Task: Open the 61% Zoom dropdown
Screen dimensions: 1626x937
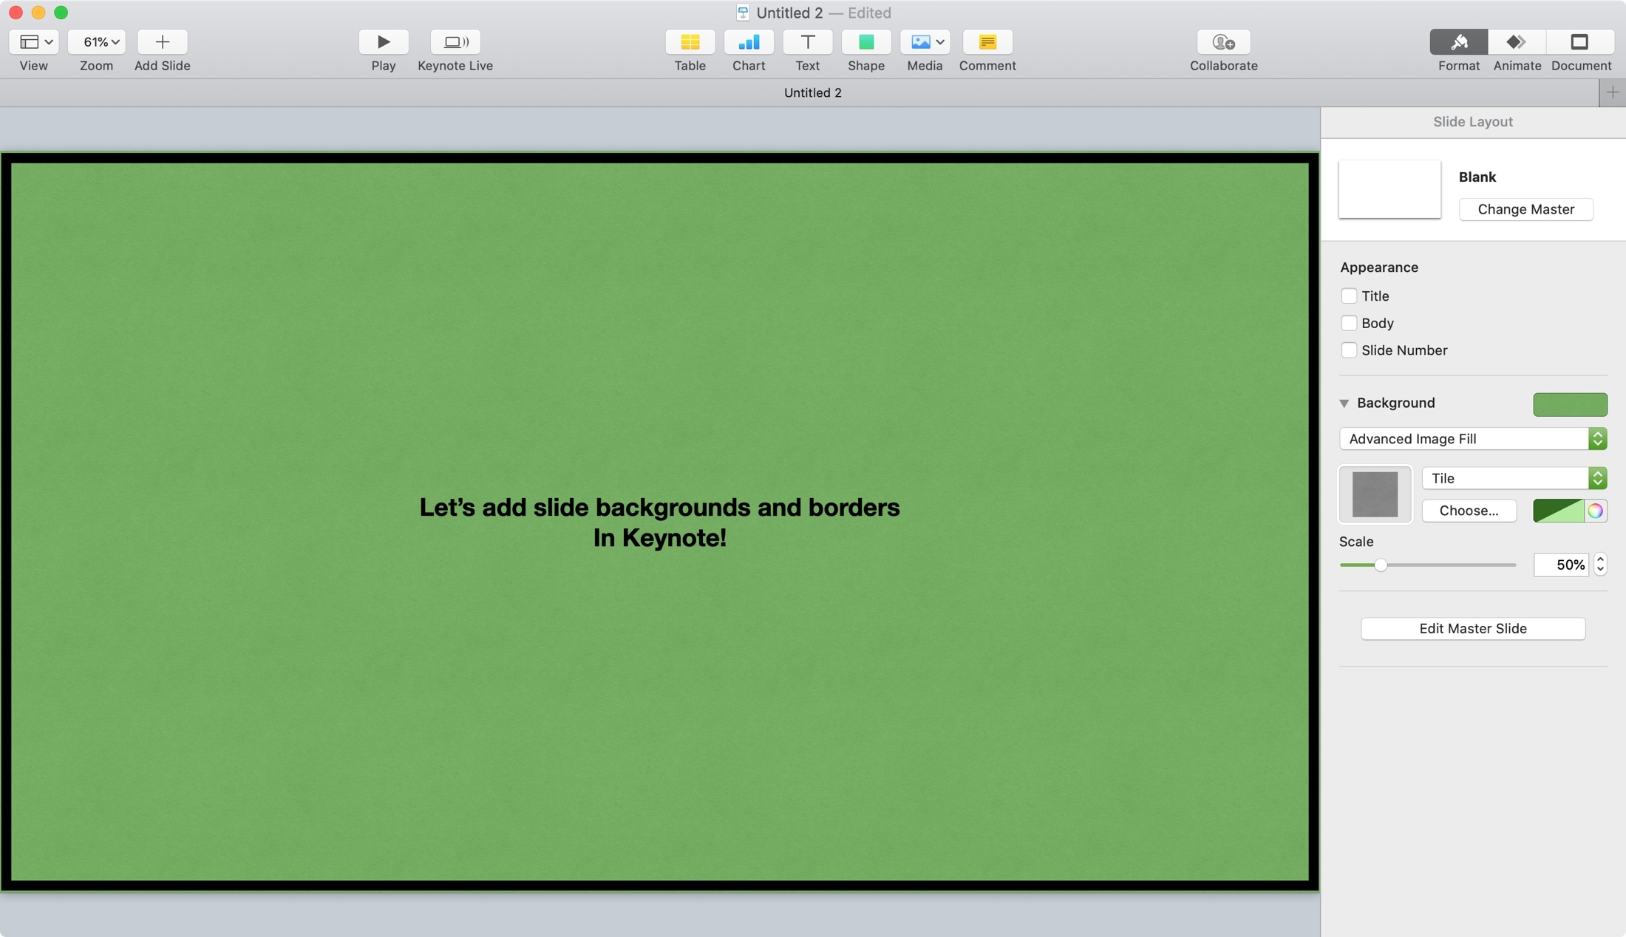Action: tap(97, 42)
